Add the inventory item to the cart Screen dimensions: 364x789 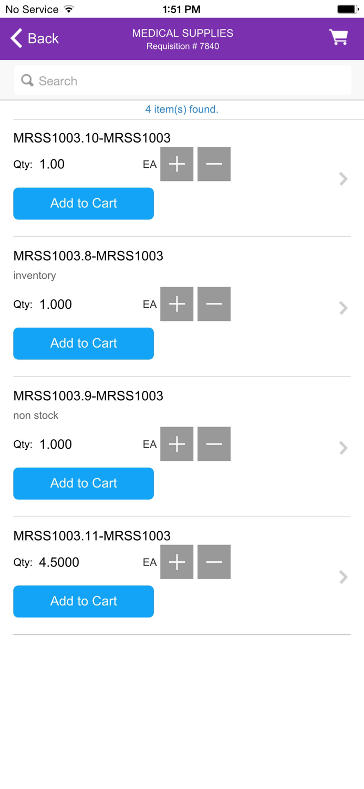84,343
